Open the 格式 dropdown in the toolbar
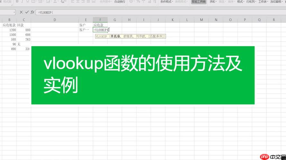This screenshot has width=286, height=160. (x=241, y=2)
